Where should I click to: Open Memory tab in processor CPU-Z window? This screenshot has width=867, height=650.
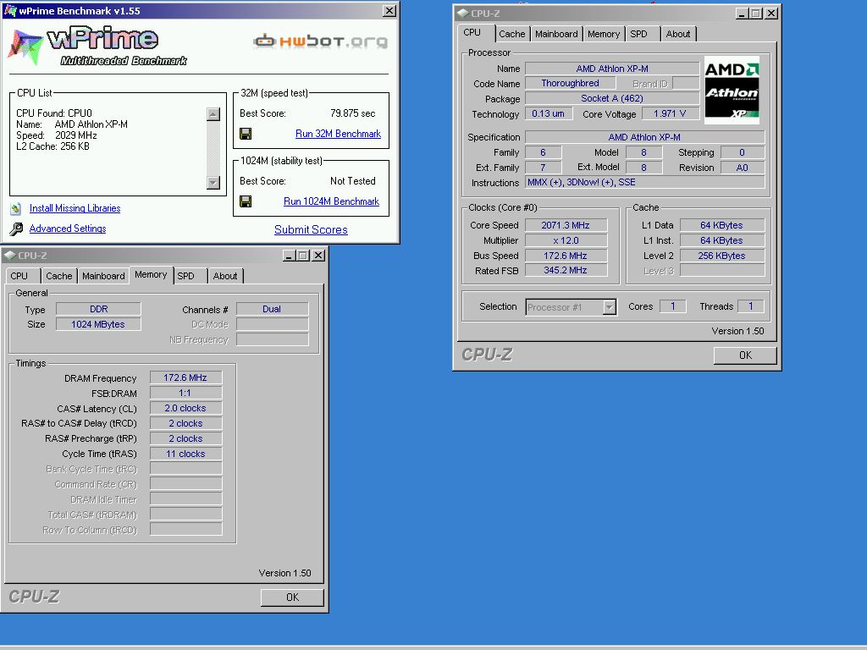click(604, 34)
